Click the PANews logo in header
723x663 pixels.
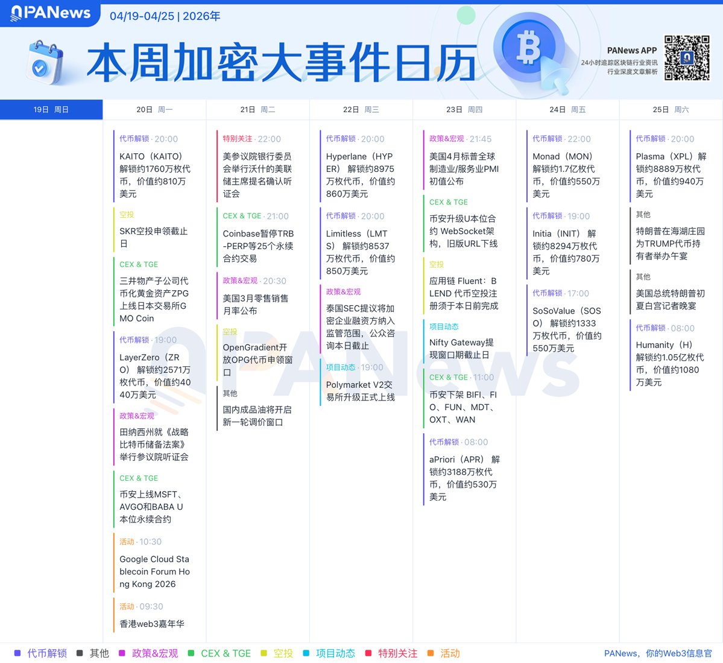click(51, 13)
